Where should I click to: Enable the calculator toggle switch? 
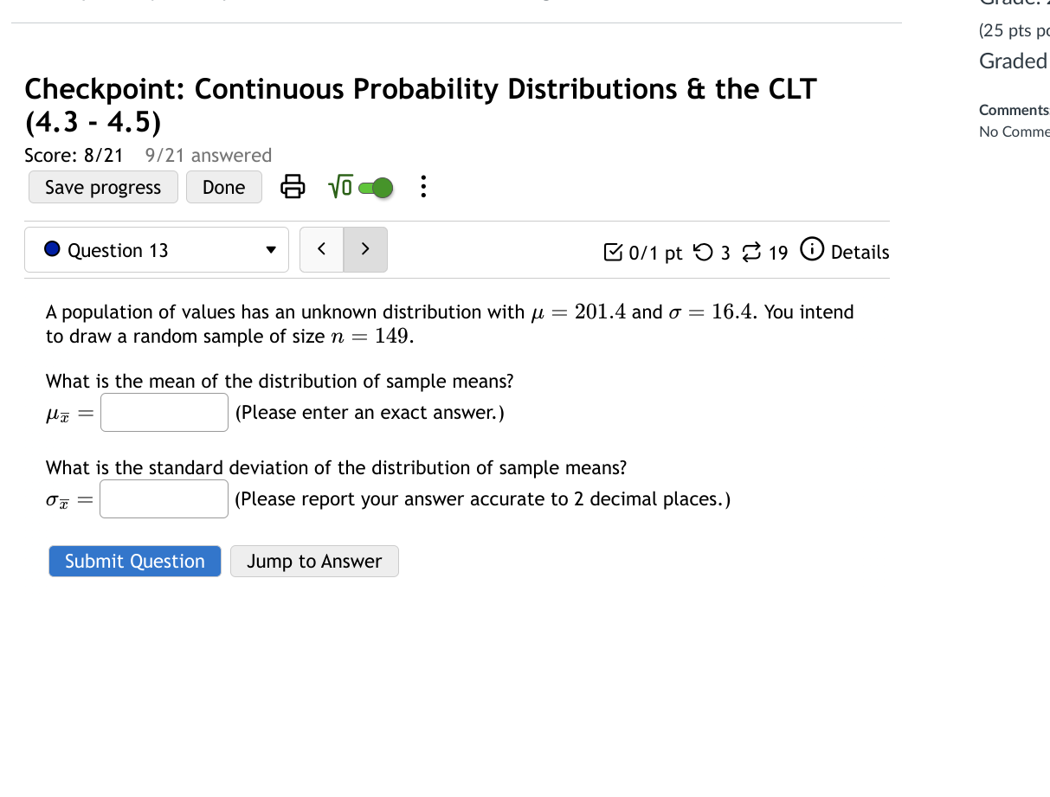coord(376,187)
